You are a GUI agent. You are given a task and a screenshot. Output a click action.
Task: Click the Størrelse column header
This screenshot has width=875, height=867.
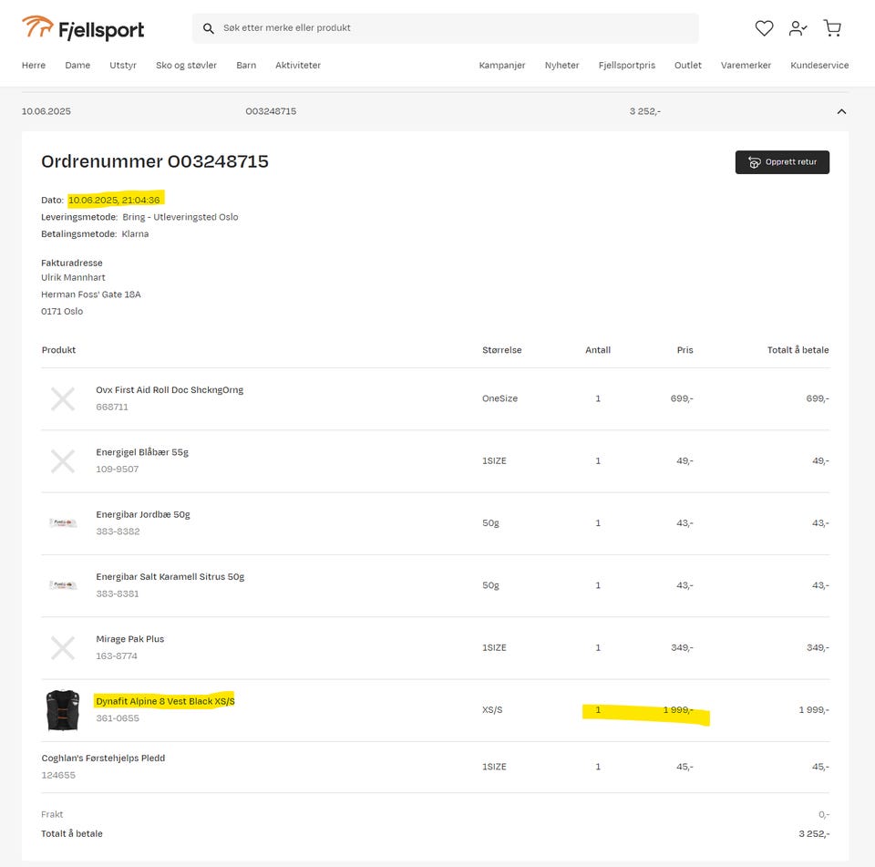coord(501,350)
